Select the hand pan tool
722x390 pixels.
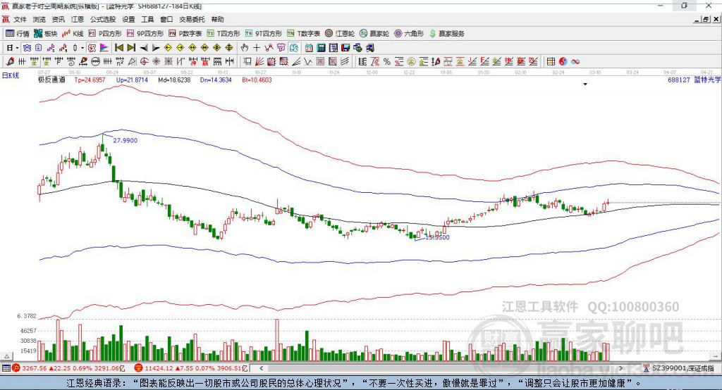point(245,48)
